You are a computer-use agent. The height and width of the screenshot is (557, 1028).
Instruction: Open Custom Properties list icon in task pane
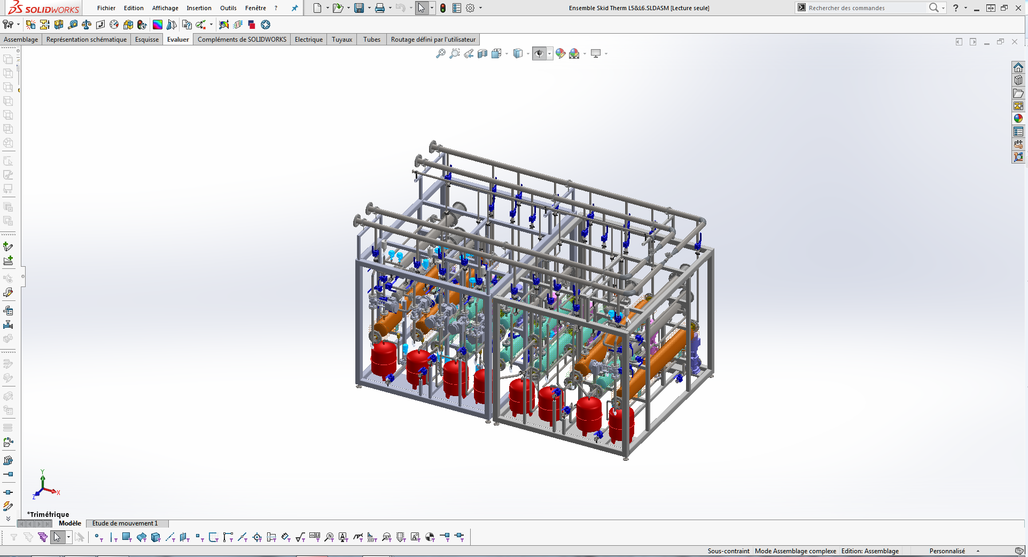[1018, 131]
